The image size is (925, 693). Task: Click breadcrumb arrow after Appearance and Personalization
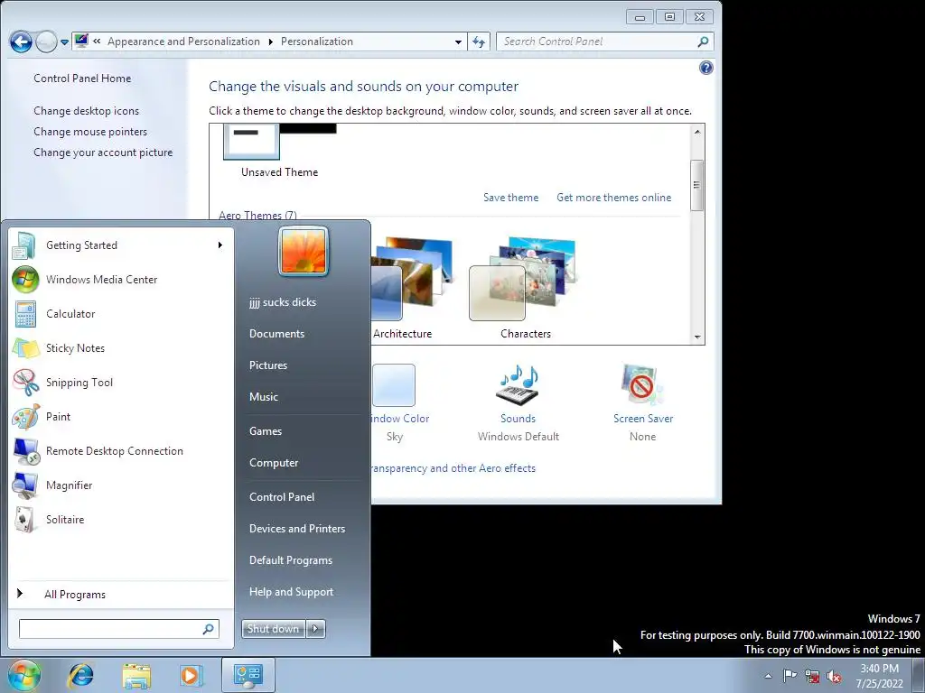[271, 42]
